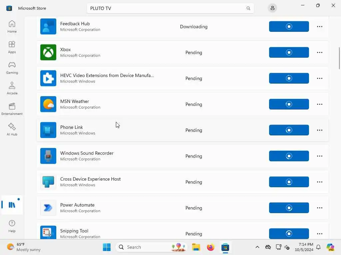Select the Xbox app name
The height and width of the screenshot is (255, 341).
66,49
